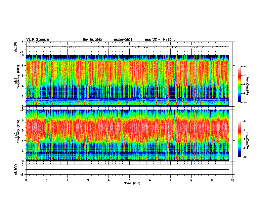Click the "ch.1 Frequency (kHz)" axis label

17,77
